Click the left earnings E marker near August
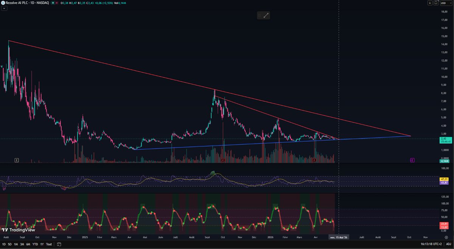454x249 pixels. (17, 160)
